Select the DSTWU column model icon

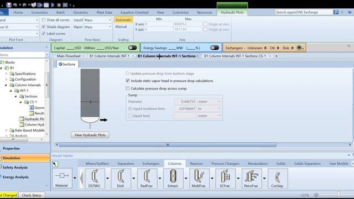pos(95,178)
